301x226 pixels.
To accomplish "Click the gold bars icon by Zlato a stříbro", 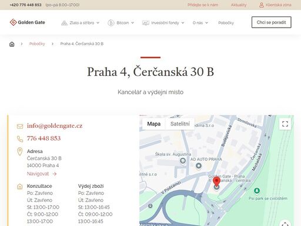I will click(64, 23).
